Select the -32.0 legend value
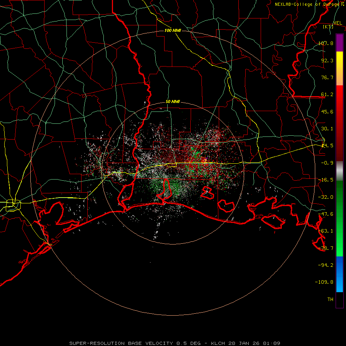346x346 pixels. tap(326, 197)
